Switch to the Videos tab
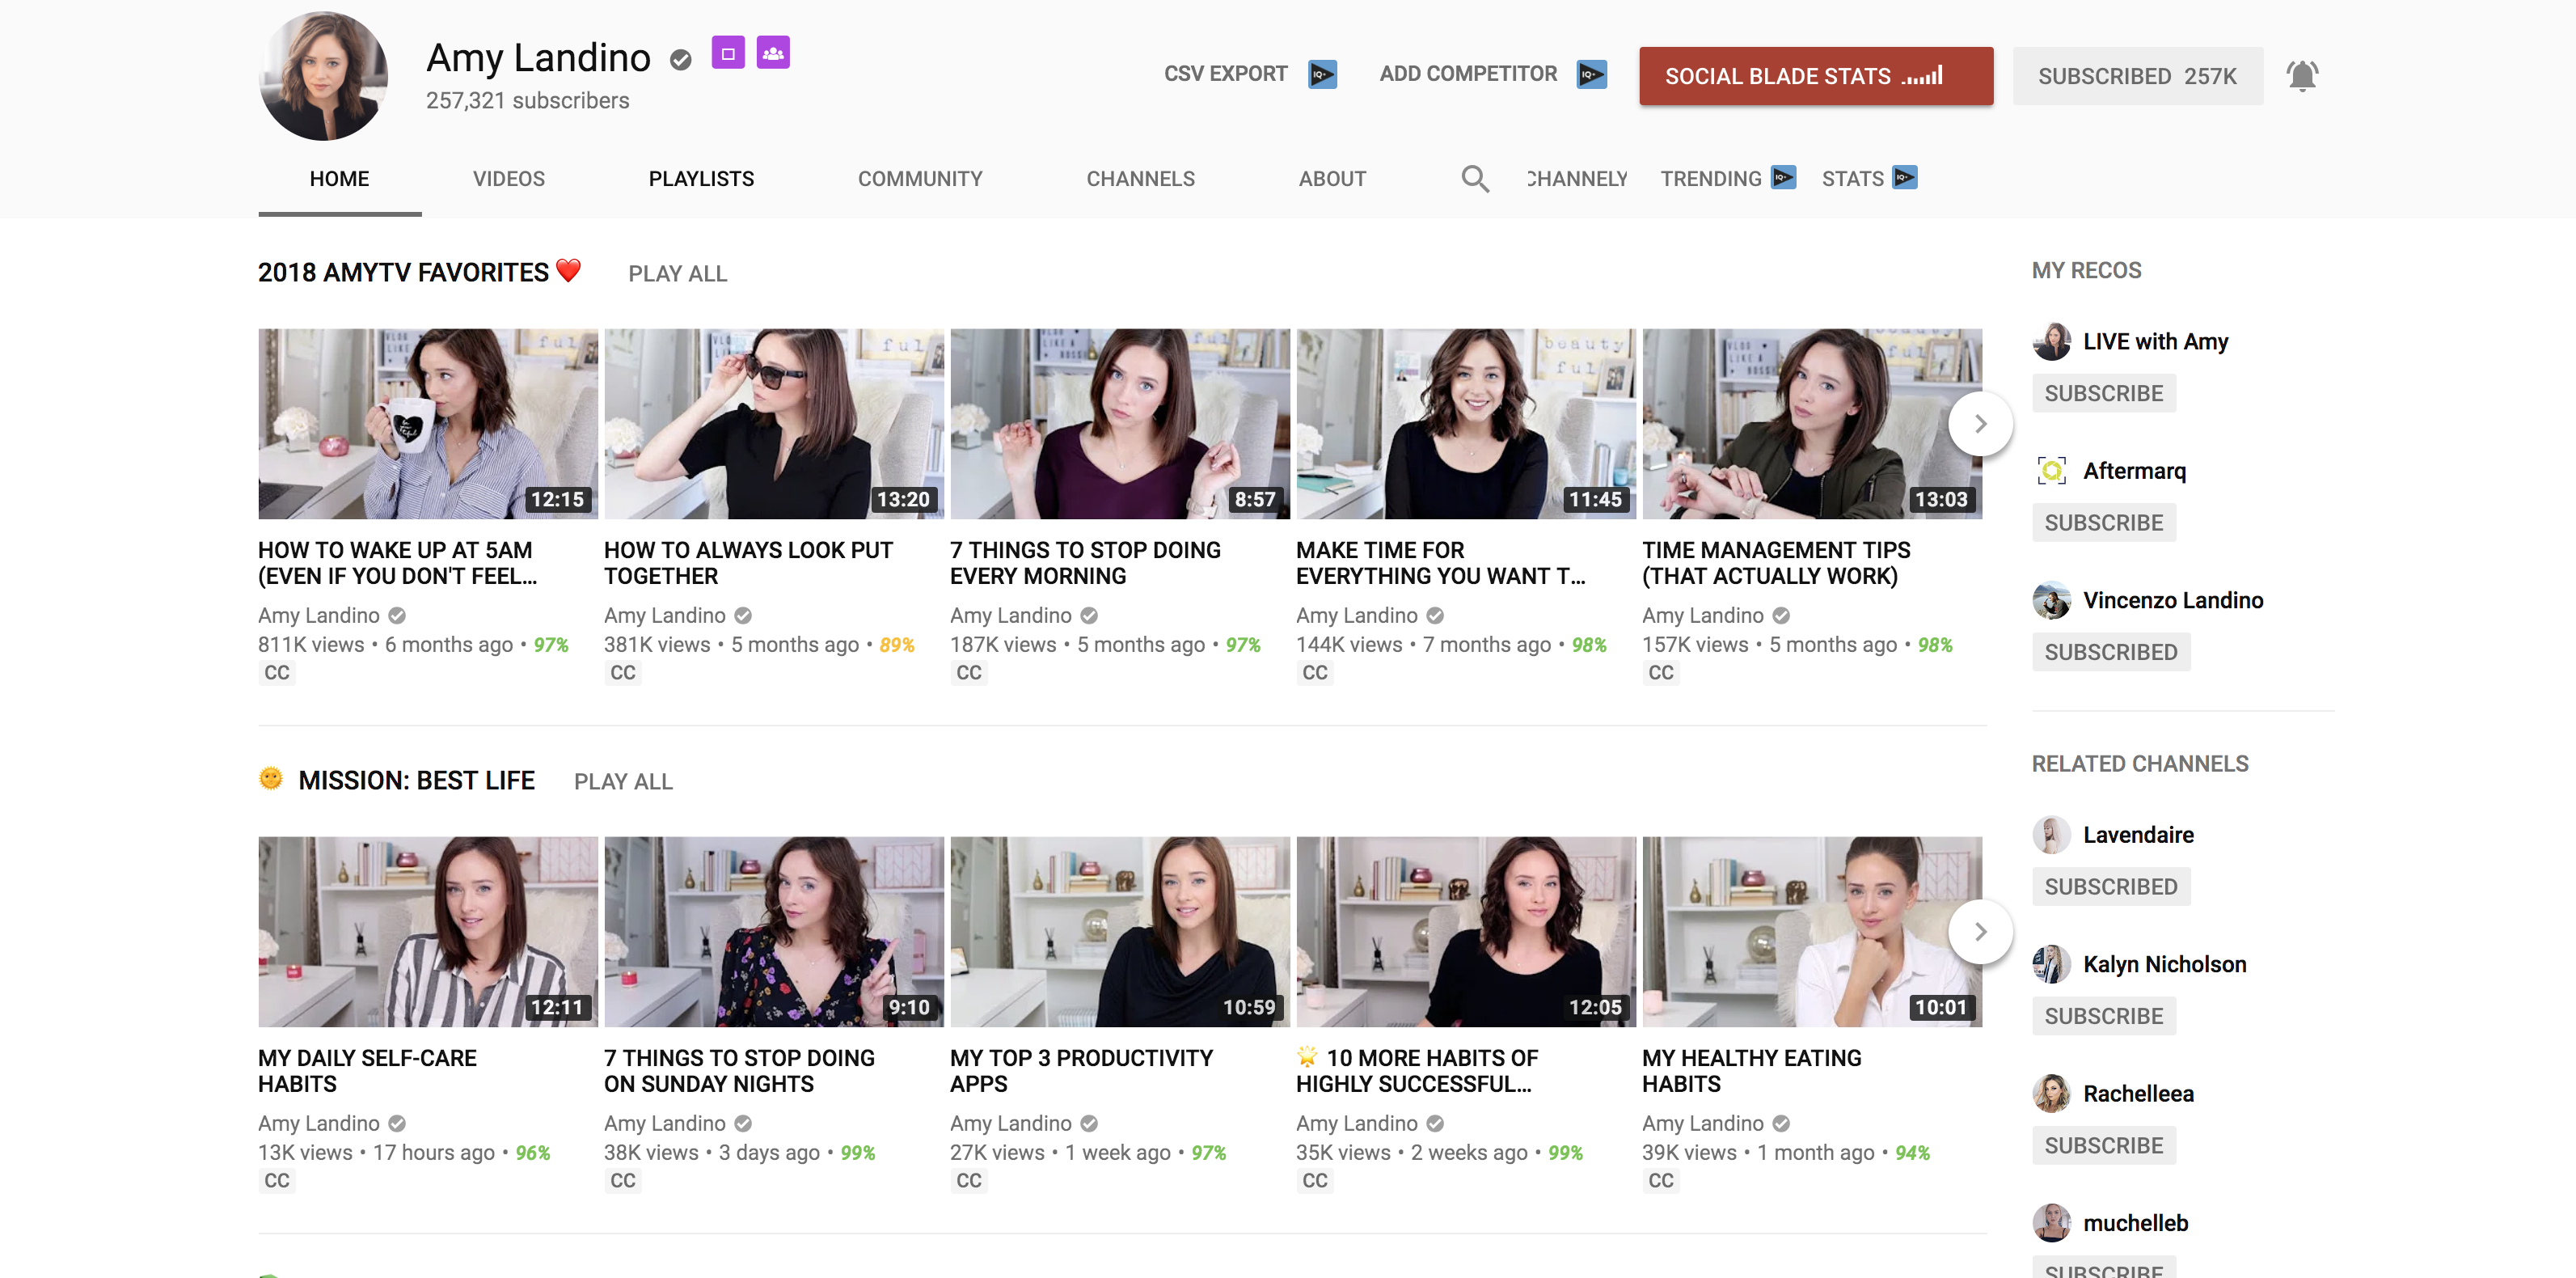Image resolution: width=2576 pixels, height=1278 pixels. (x=508, y=179)
